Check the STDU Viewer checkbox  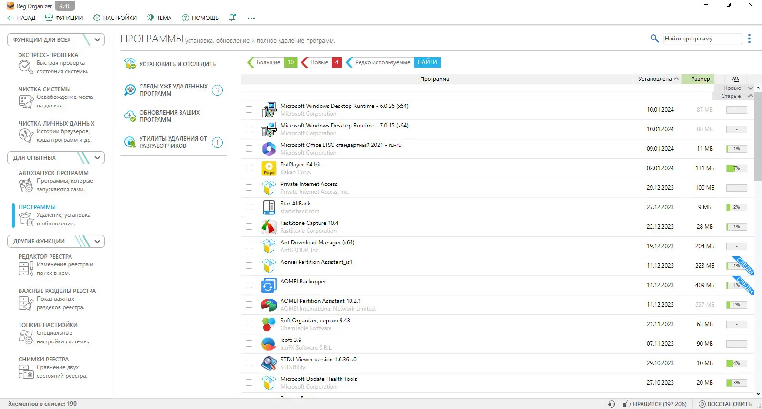(x=249, y=363)
